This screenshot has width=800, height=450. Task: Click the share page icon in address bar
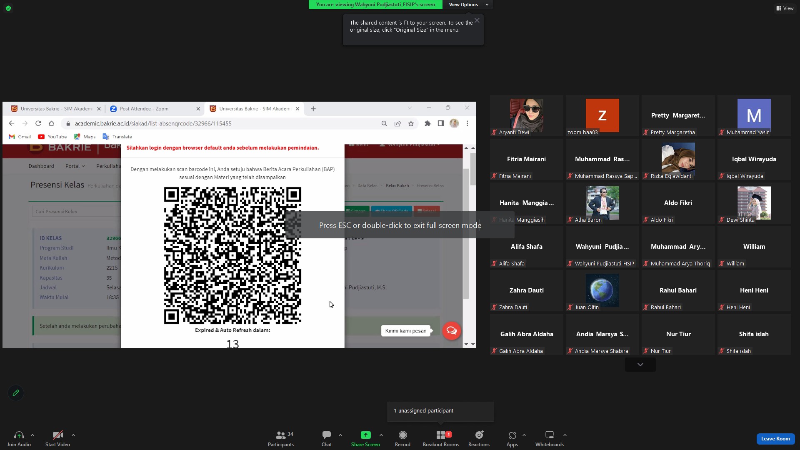[x=397, y=123]
